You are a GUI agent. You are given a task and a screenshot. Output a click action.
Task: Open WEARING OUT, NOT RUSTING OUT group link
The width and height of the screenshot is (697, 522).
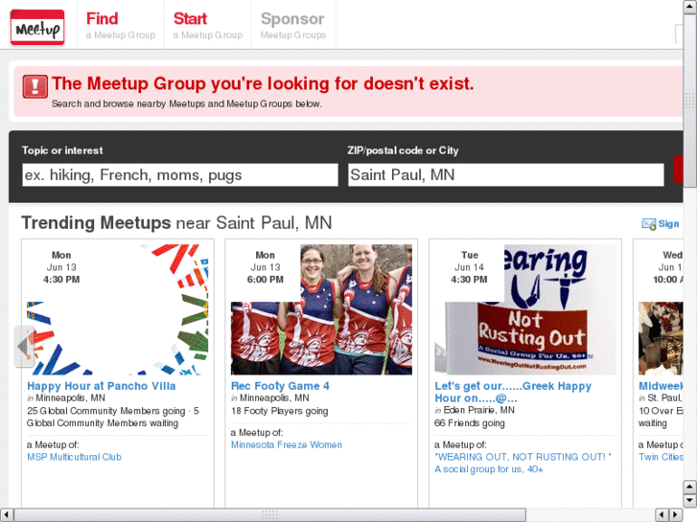coord(523,464)
